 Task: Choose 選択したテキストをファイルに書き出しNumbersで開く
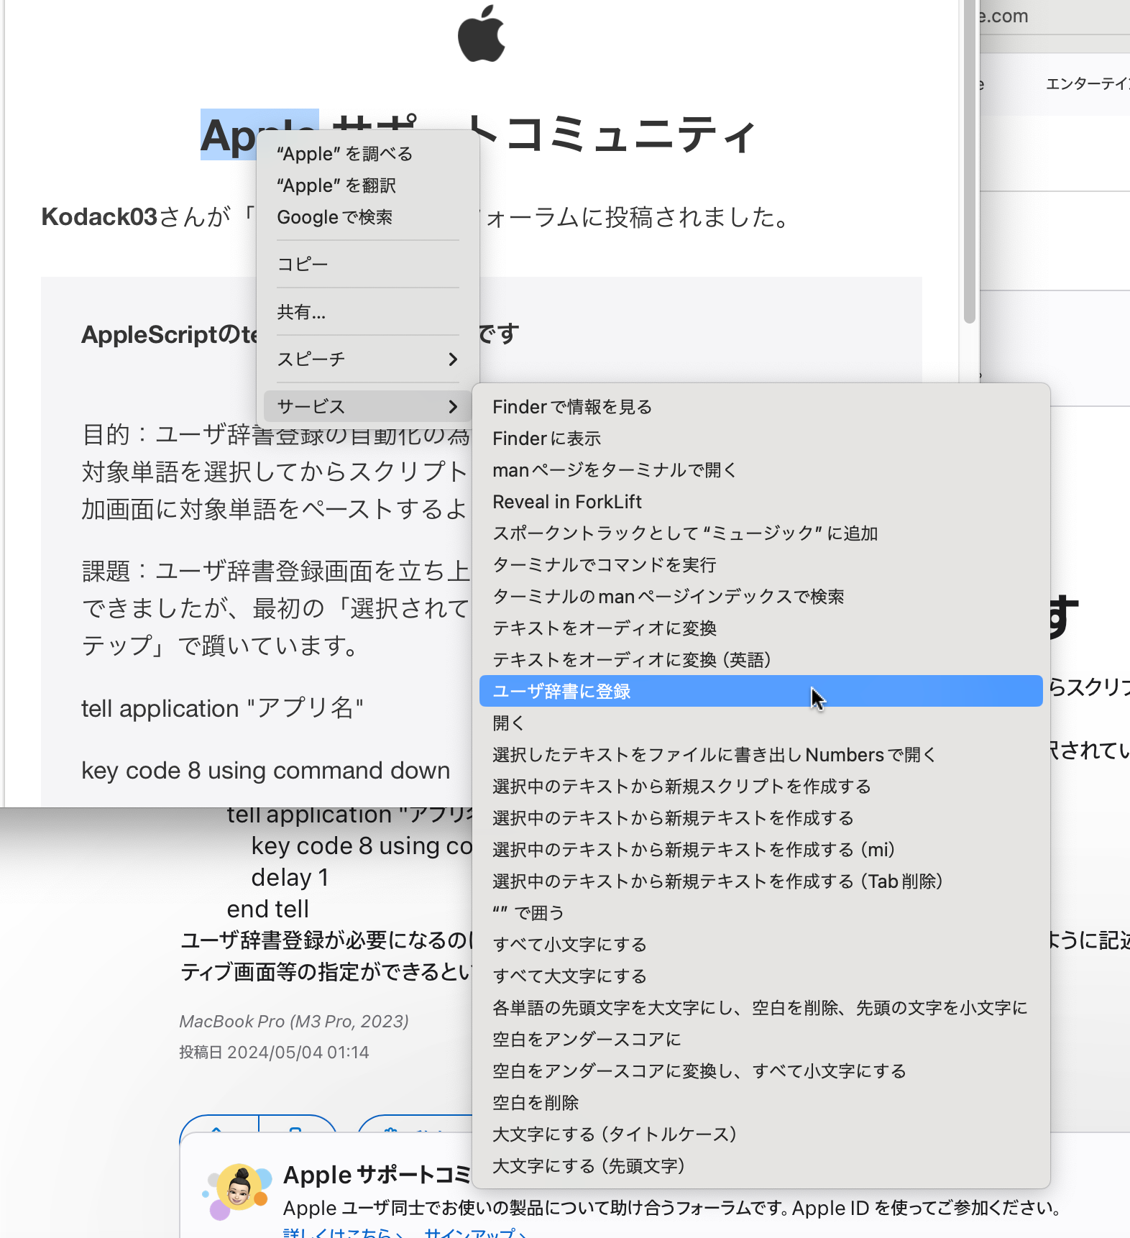761,755
